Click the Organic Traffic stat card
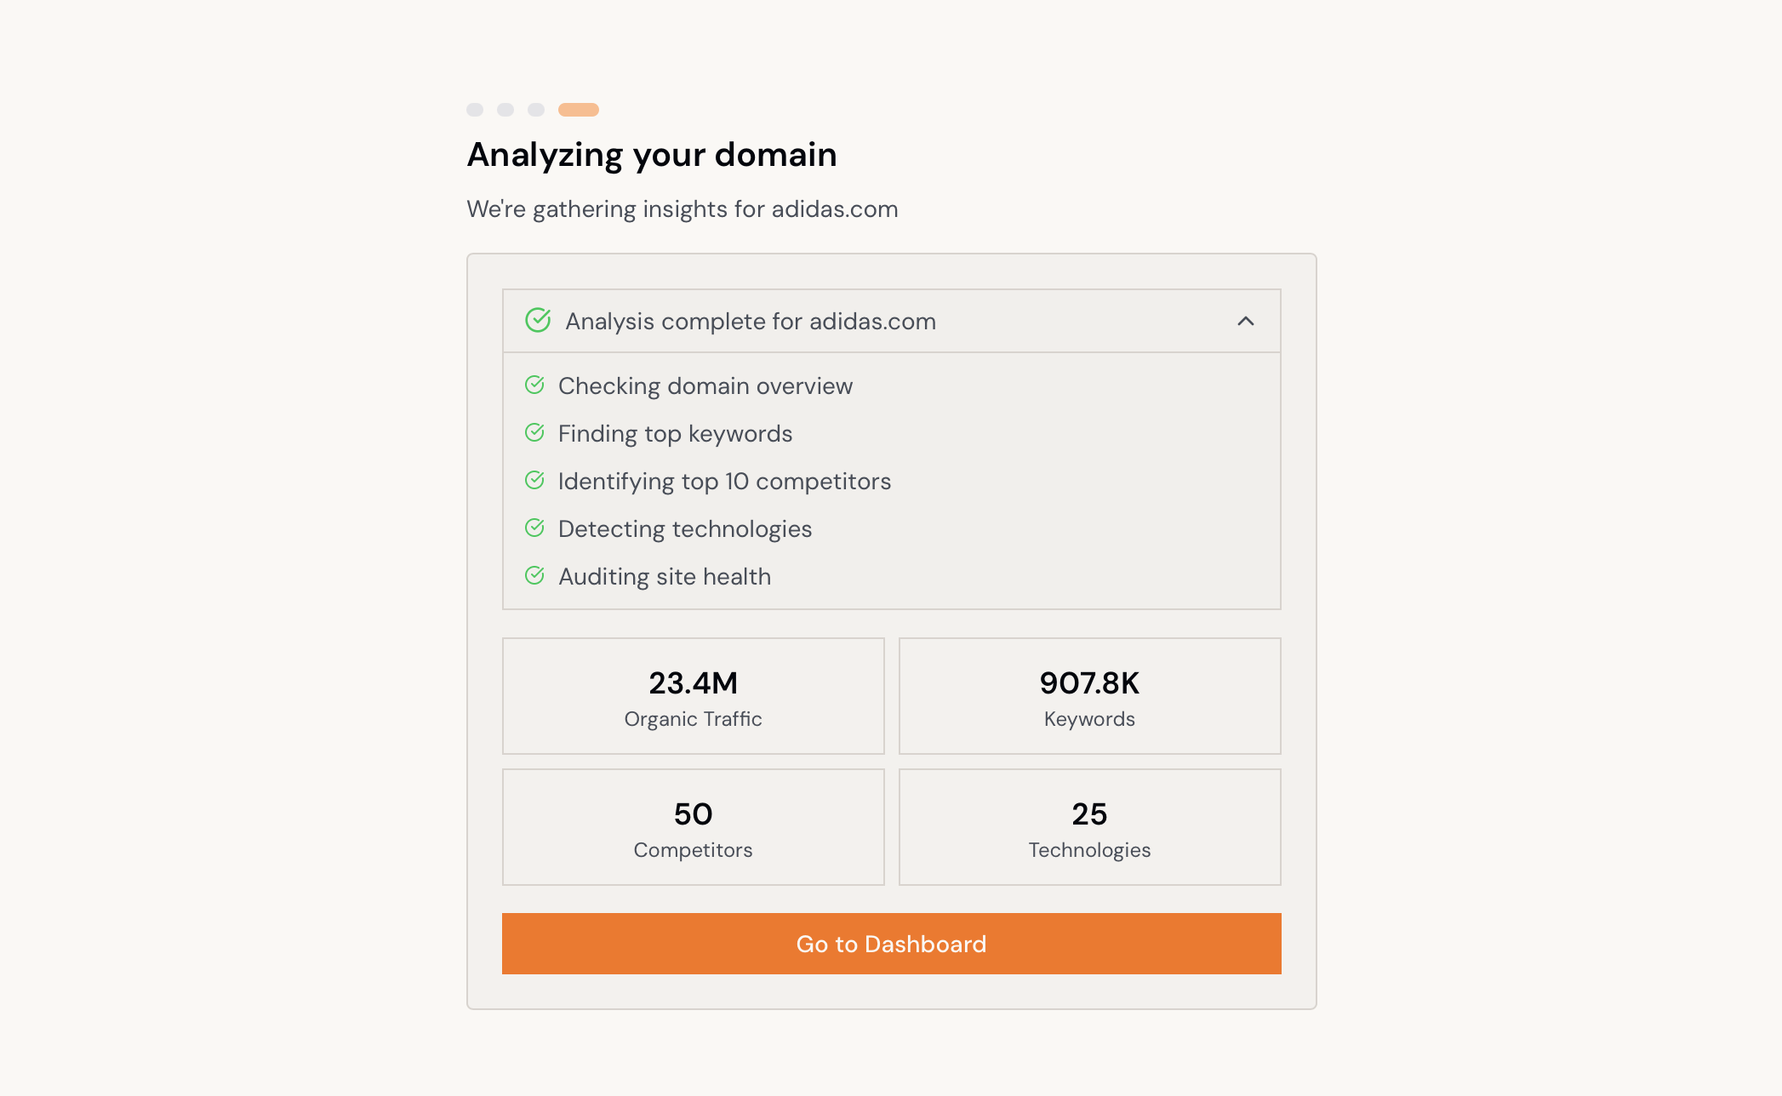 pyautogui.click(x=693, y=695)
